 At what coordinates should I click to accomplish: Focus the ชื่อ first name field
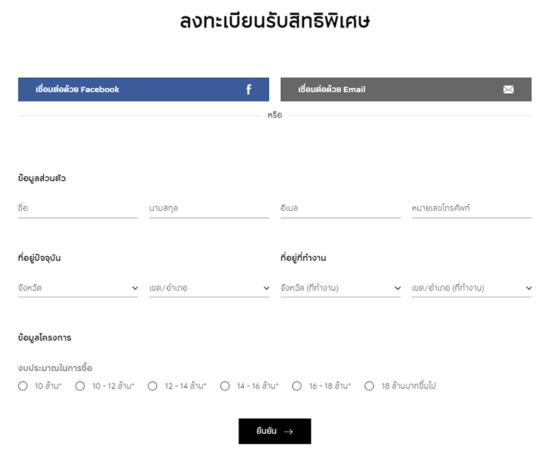coord(77,208)
